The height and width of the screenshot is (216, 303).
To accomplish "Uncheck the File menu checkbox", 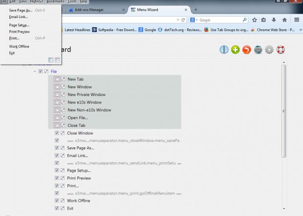I will [41, 71].
